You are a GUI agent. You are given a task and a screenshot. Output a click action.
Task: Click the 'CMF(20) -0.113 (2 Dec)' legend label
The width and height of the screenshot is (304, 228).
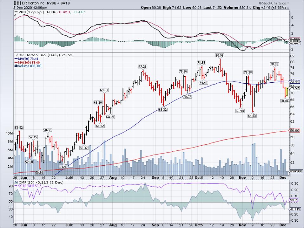[41, 183]
